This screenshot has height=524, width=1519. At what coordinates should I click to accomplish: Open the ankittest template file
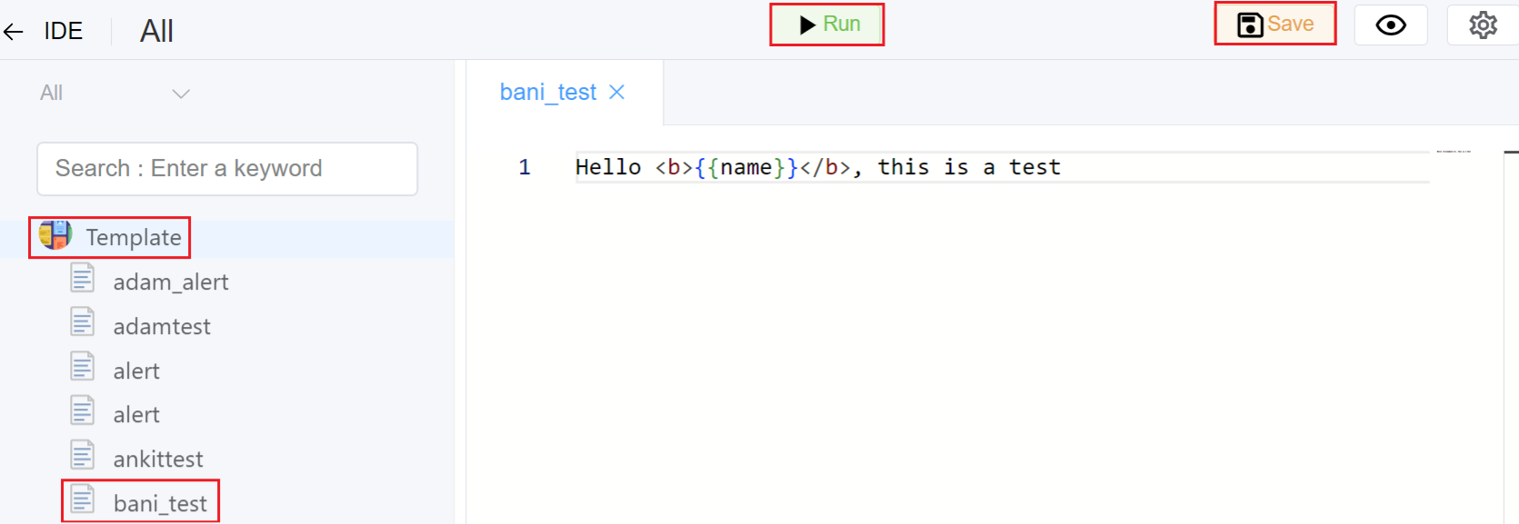(158, 460)
